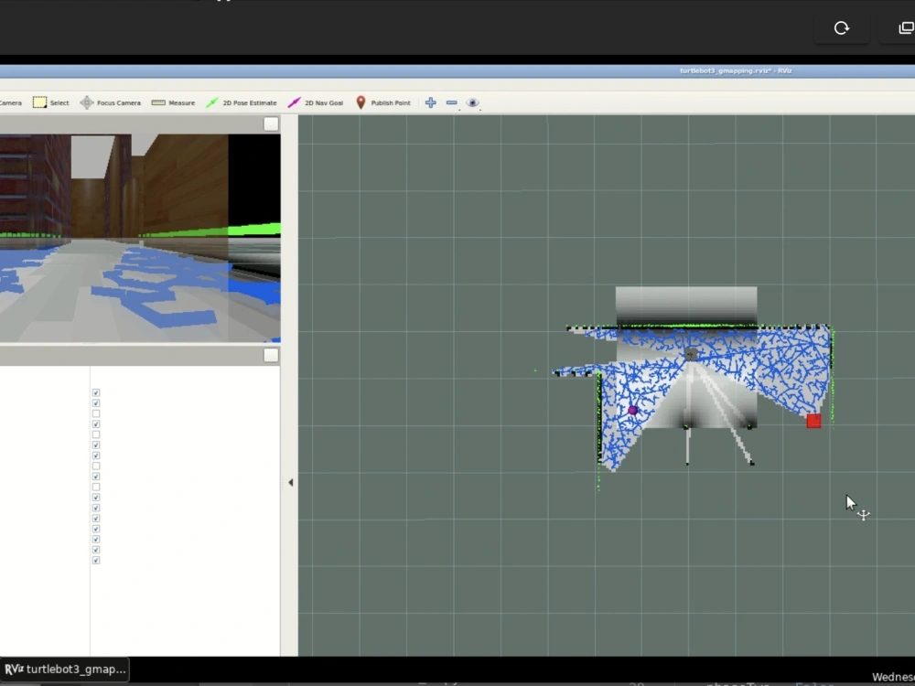Click the eye icon at the toolbar's right end
This screenshot has width=915, height=686.
click(x=472, y=102)
